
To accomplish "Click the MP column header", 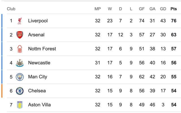I will point(98,9).
